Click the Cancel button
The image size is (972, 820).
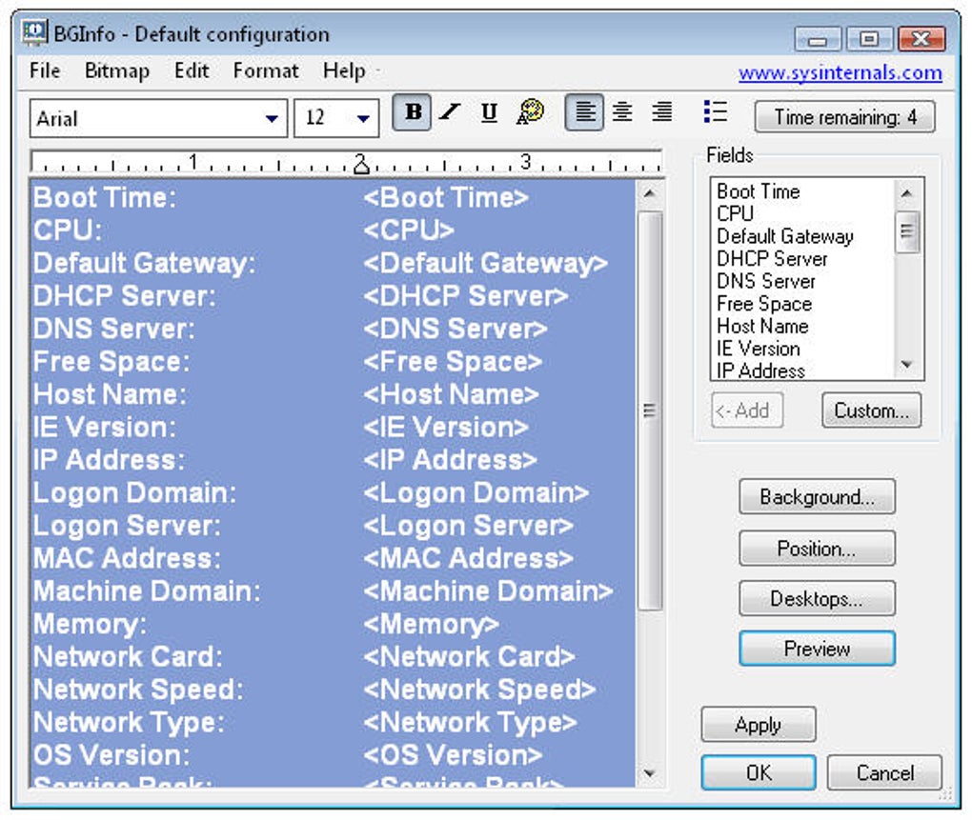click(x=884, y=773)
